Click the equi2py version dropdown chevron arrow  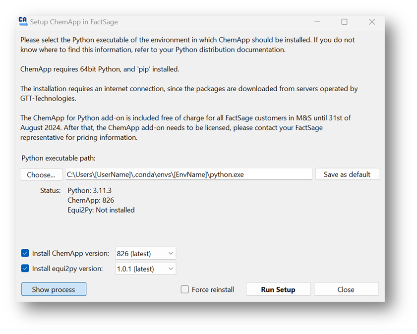(171, 269)
